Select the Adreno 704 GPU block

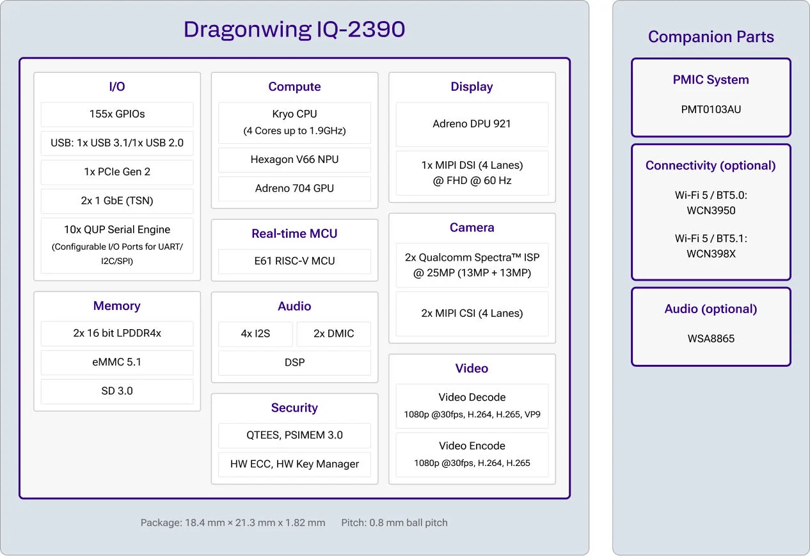click(x=294, y=189)
